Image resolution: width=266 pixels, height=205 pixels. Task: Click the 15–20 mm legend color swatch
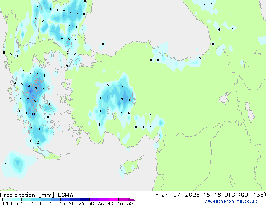(65, 200)
